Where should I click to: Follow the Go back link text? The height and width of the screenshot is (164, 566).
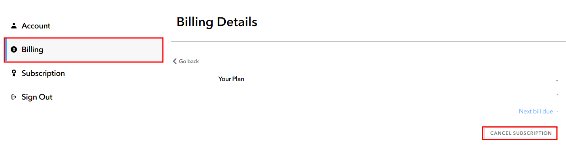pos(189,61)
